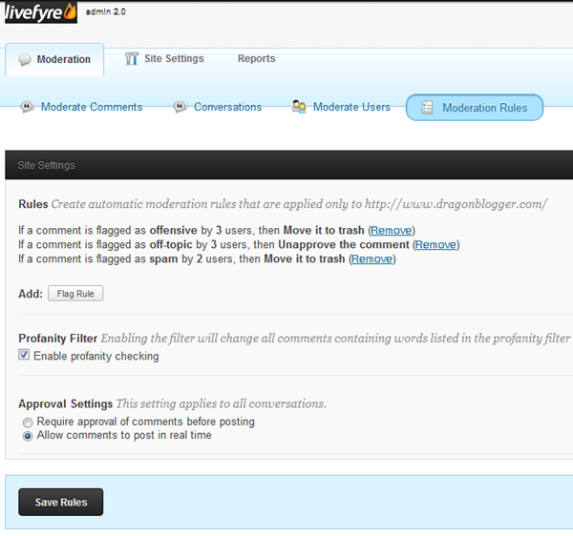Viewport: 573px width, 536px height.
Task: Toggle Enable profanity checking checkbox
Action: (x=24, y=355)
